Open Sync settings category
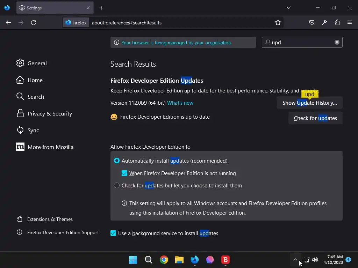The width and height of the screenshot is (358, 268). [x=28, y=130]
